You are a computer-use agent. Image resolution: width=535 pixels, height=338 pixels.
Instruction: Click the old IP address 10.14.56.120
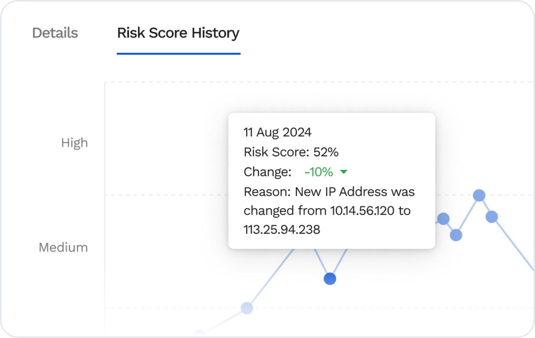click(362, 211)
